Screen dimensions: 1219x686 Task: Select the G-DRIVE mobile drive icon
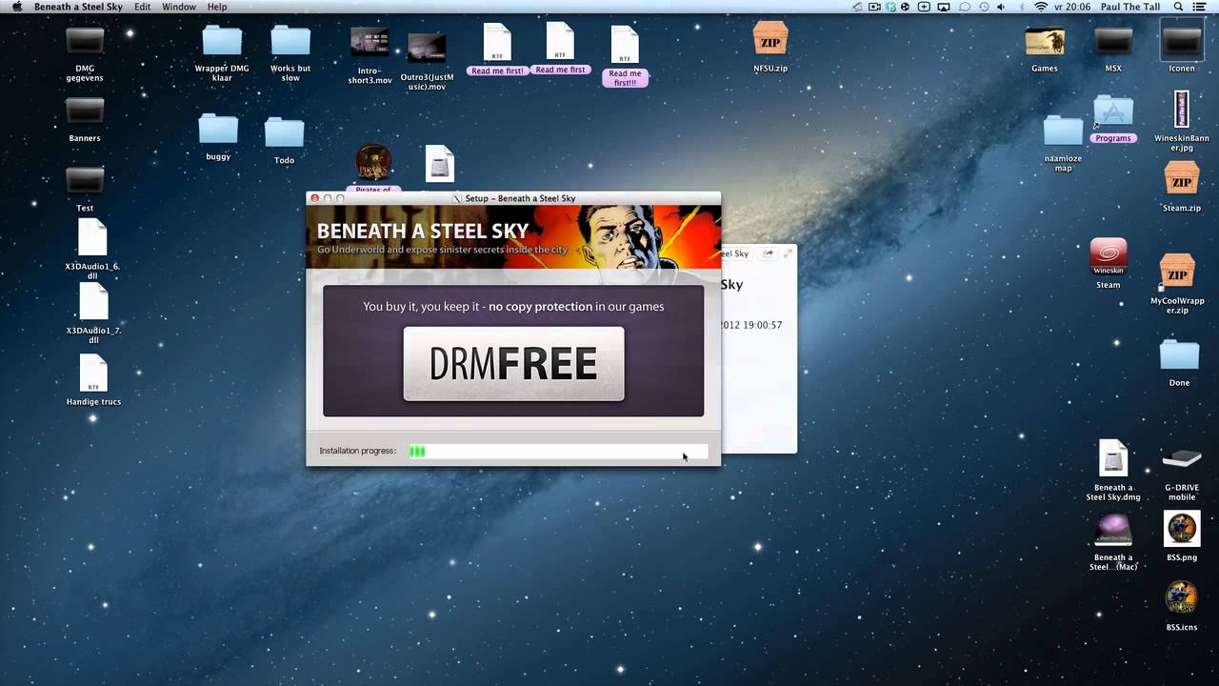point(1182,459)
